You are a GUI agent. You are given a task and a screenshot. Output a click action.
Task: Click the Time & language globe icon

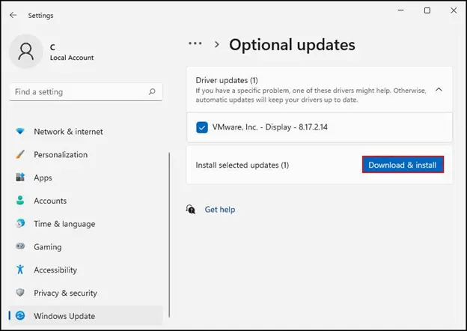(20, 223)
